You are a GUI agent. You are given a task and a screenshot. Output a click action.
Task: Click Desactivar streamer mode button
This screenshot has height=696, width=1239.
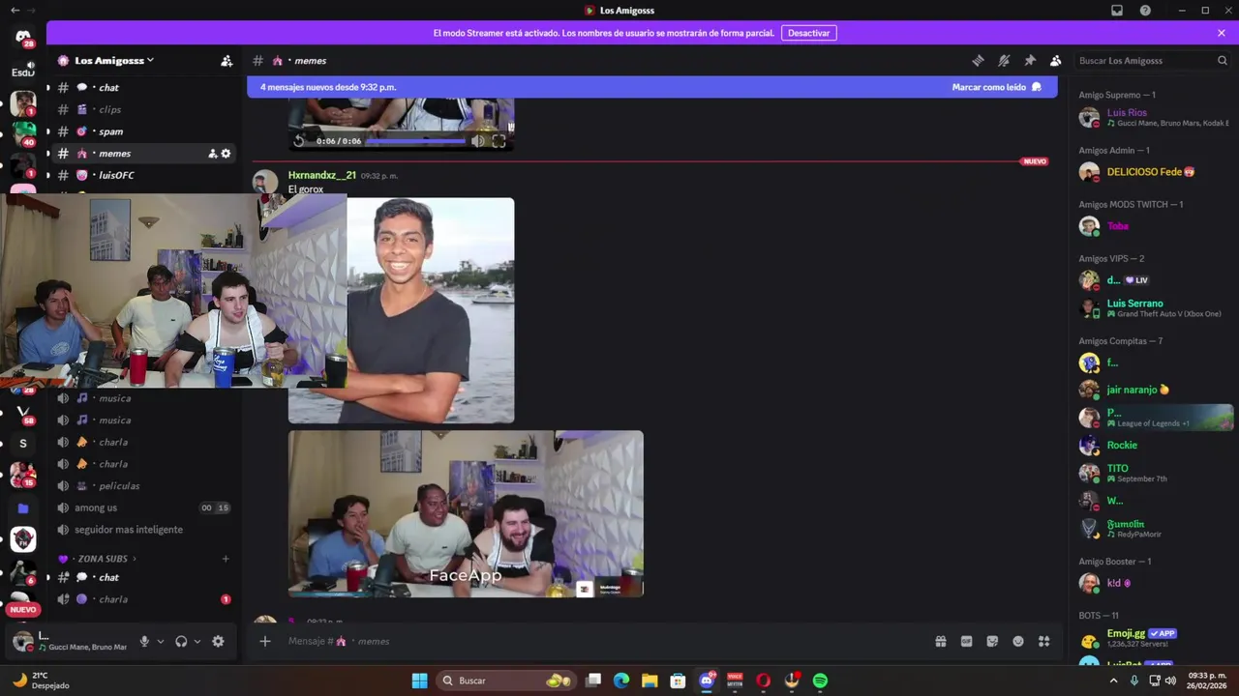(808, 33)
